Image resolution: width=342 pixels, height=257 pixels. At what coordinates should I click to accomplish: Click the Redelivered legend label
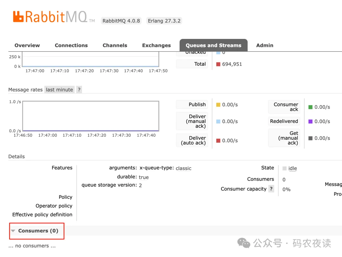pyautogui.click(x=284, y=121)
